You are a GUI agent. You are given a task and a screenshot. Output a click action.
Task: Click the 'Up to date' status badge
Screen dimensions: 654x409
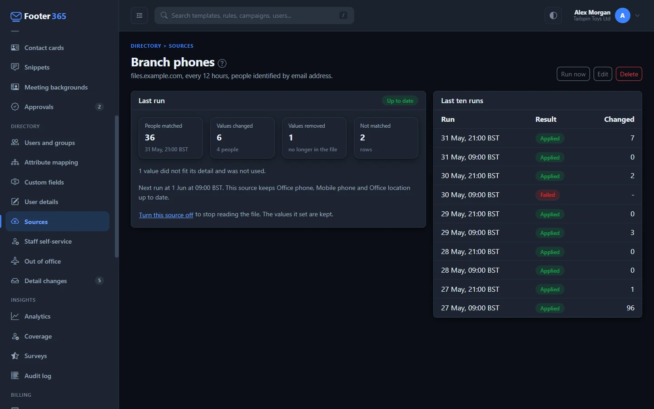pos(400,101)
